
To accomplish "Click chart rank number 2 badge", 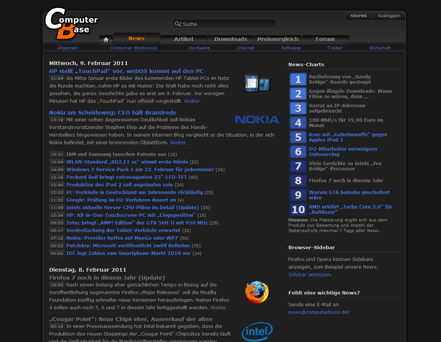I will pos(298,94).
